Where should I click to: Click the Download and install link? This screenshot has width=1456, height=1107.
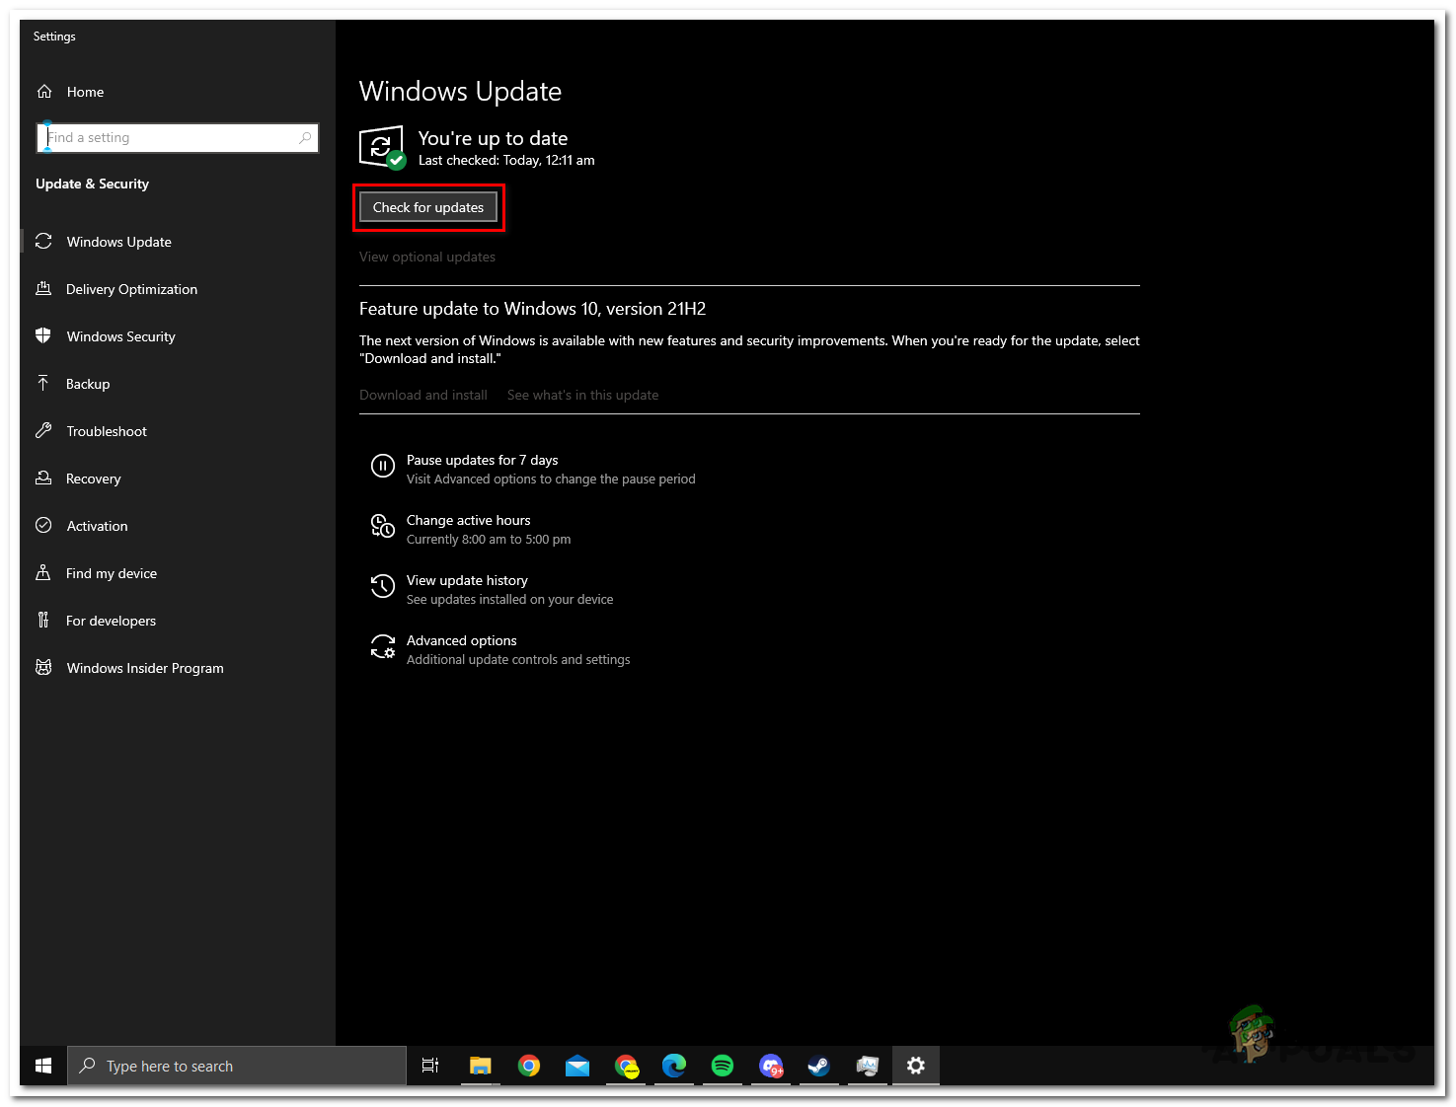pos(423,395)
